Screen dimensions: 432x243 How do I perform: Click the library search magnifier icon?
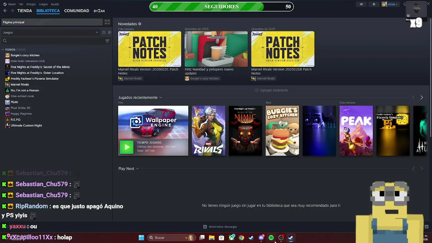tap(5, 41)
